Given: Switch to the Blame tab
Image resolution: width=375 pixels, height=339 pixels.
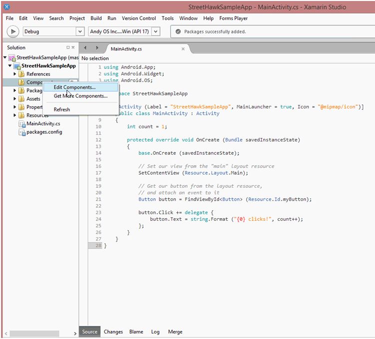Looking at the screenshot, I should tap(136, 332).
